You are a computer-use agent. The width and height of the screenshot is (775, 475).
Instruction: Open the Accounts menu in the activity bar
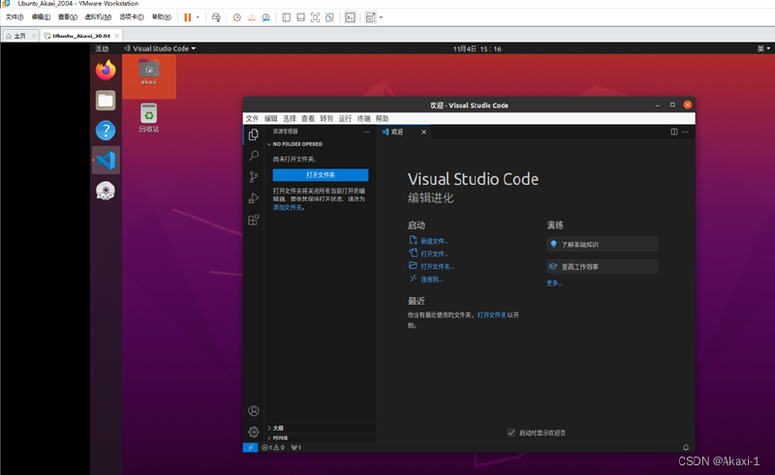(254, 411)
